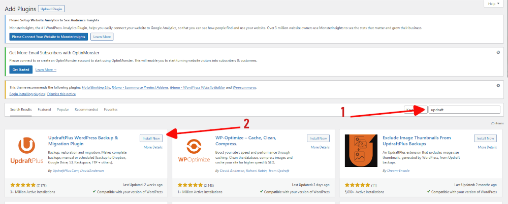Open UpdraftPlus WordPress Backup & Migration Plugin title
The height and width of the screenshot is (204, 508).
[83, 141]
